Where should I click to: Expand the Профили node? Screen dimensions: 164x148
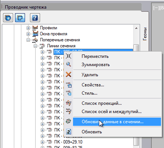[28, 28]
